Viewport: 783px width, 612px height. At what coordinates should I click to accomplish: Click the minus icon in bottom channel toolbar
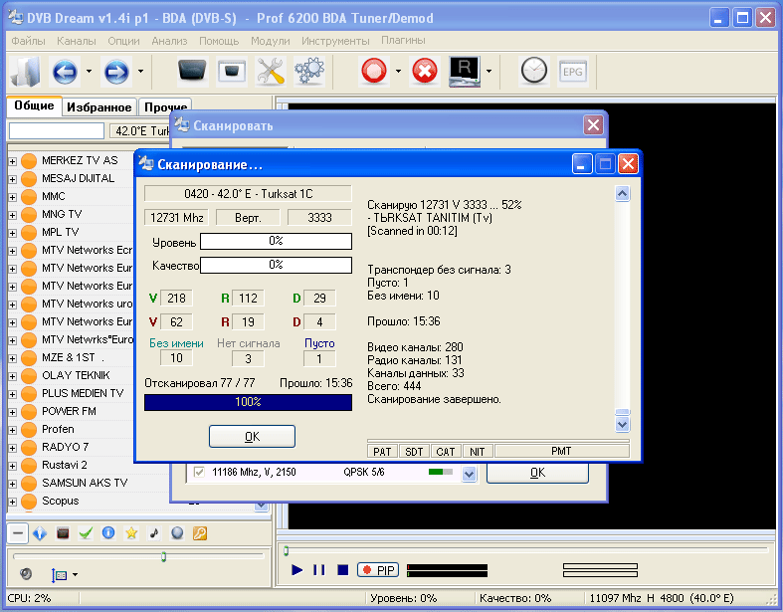(18, 533)
